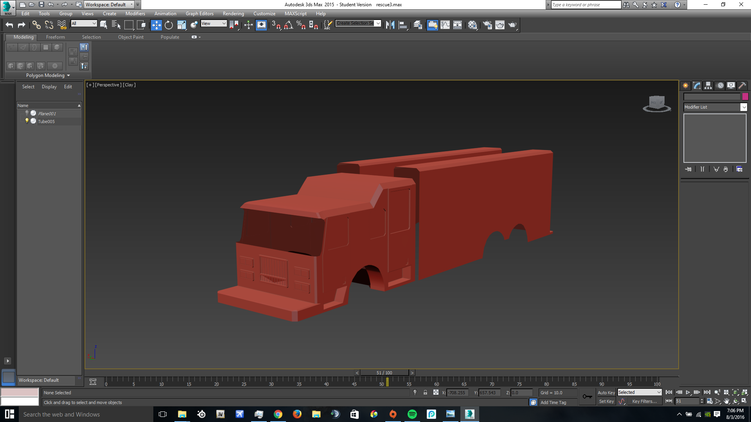This screenshot has width=751, height=422.
Task: Open the Material Editor
Action: point(473,25)
